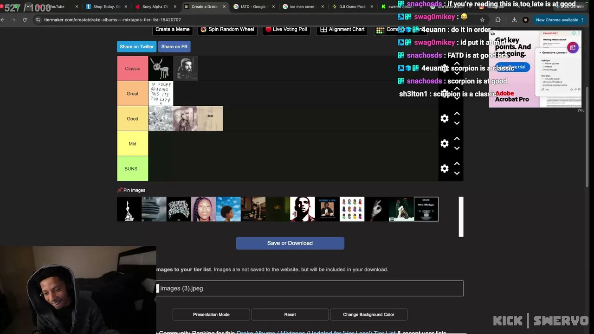Open Spin Random Wheel
Screen dimensions: 594x334
[227, 29]
